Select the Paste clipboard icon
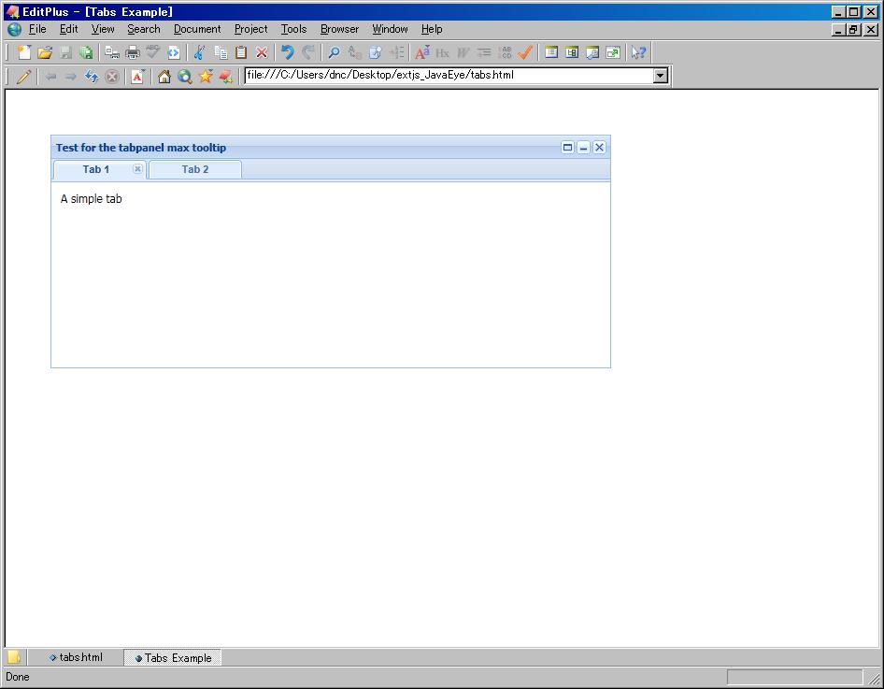This screenshot has height=689, width=884. coord(240,52)
